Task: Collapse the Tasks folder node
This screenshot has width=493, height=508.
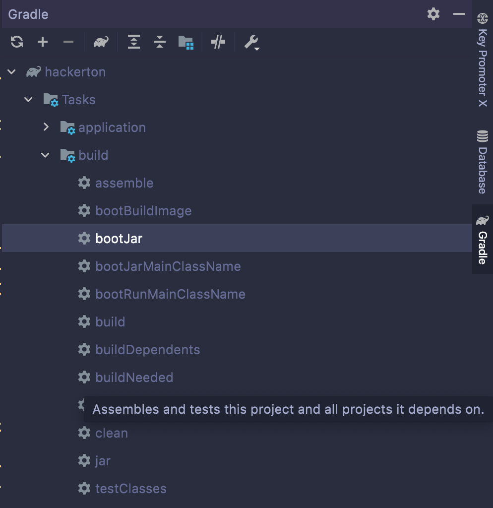Action: tap(28, 99)
